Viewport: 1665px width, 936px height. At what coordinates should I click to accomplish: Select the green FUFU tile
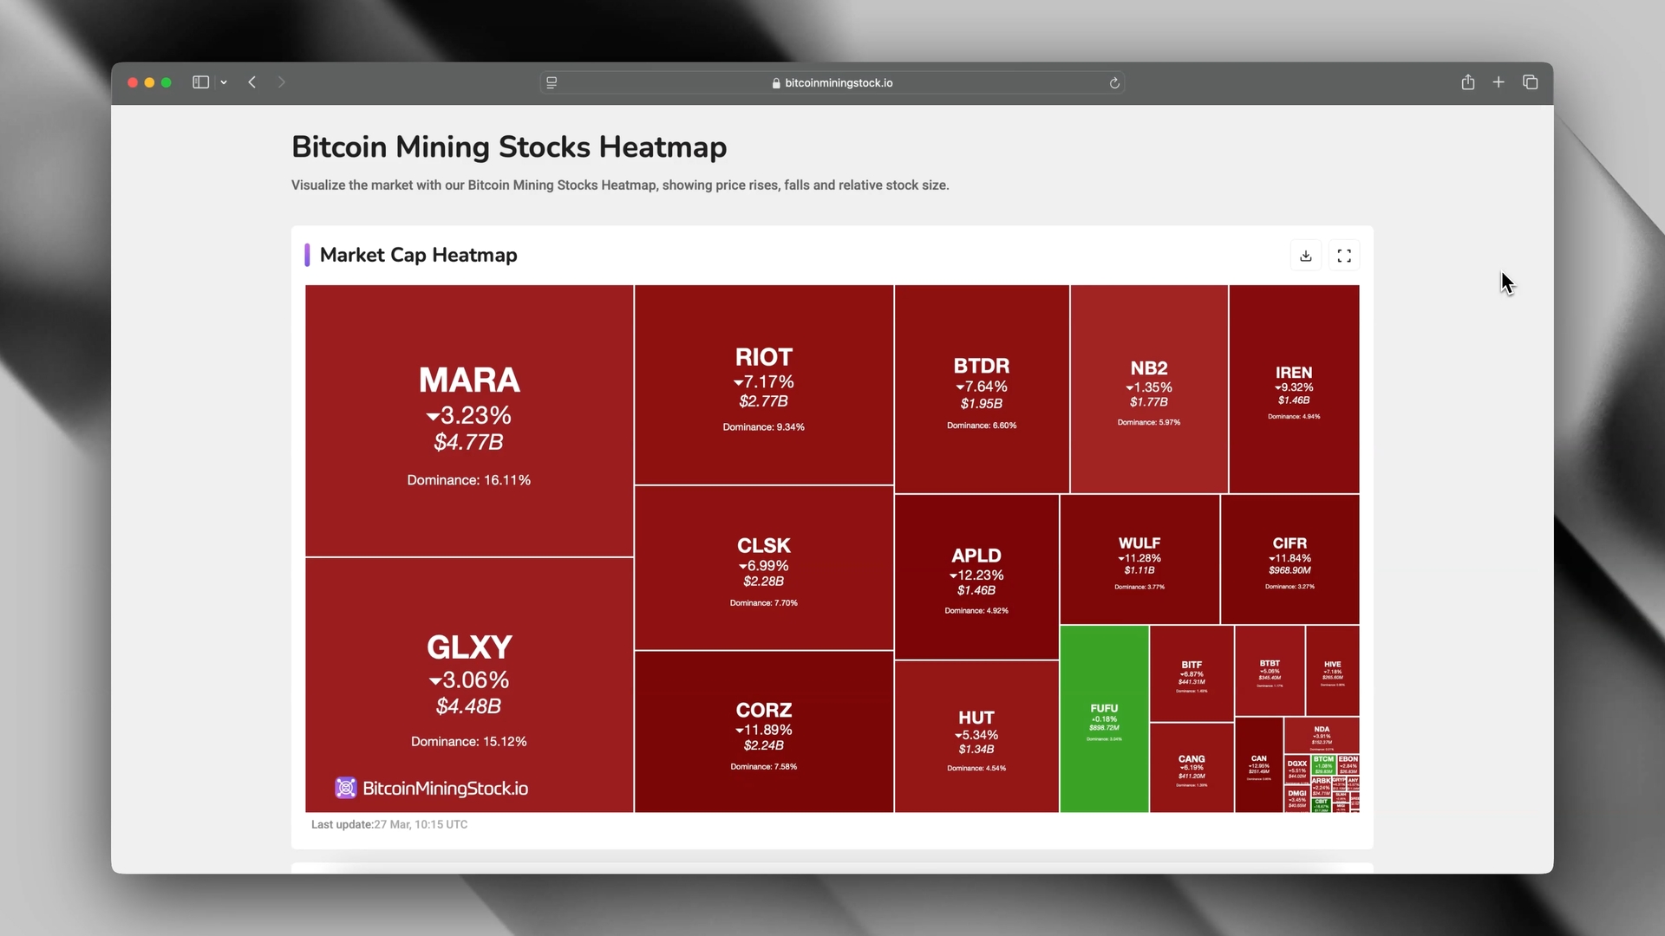[1104, 718]
